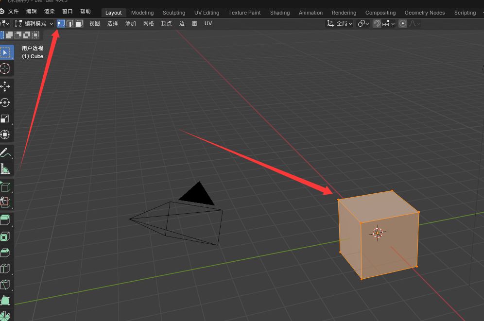The image size is (484, 321).
Task: Open the 选择 viewport menu
Action: tap(112, 23)
